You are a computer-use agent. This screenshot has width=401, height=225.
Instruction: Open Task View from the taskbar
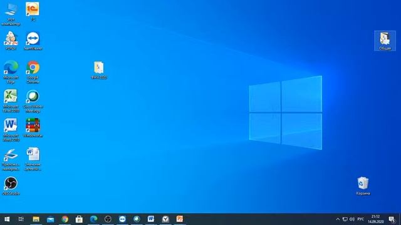point(21,219)
